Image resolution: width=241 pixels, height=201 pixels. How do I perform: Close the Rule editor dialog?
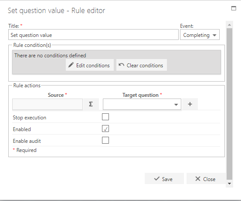pyautogui.click(x=206, y=178)
